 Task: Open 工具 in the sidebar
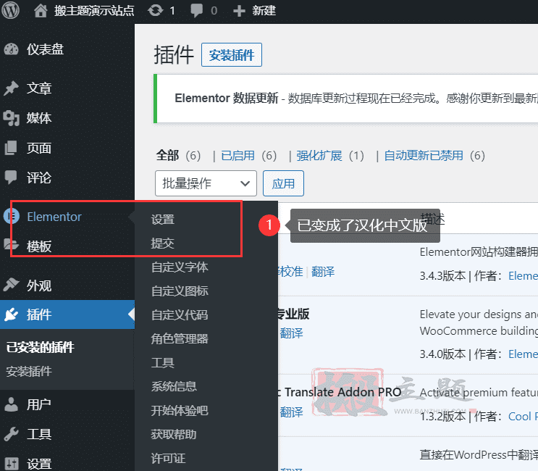coord(39,434)
